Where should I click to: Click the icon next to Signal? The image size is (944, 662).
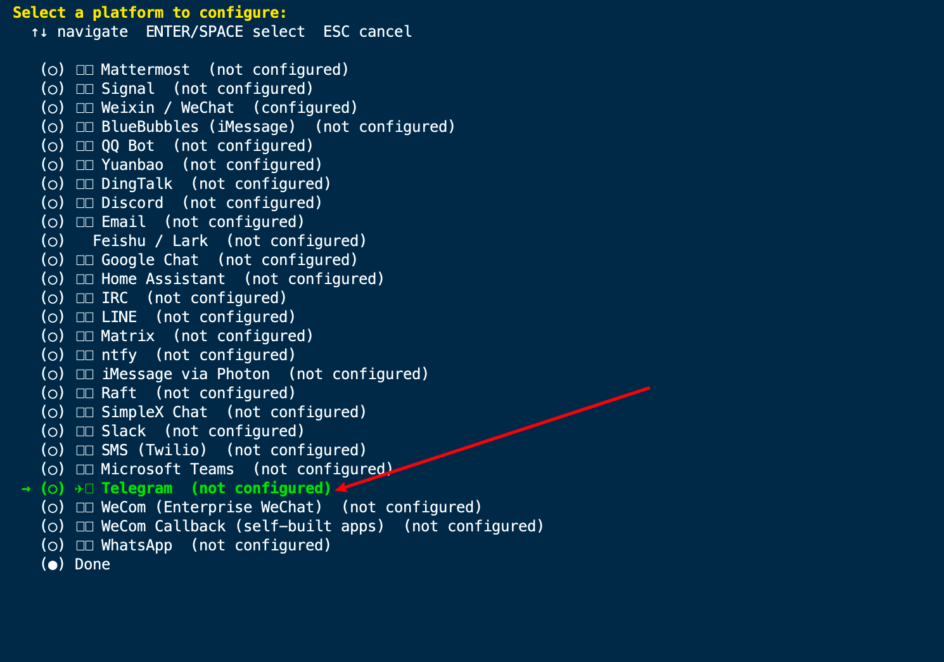click(85, 89)
